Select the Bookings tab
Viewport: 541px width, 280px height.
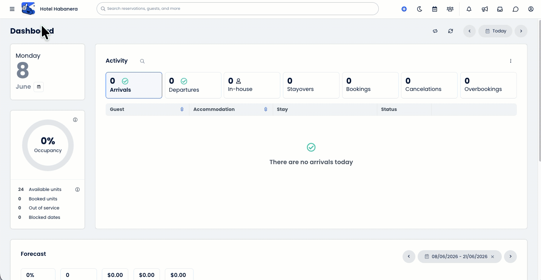(x=370, y=85)
